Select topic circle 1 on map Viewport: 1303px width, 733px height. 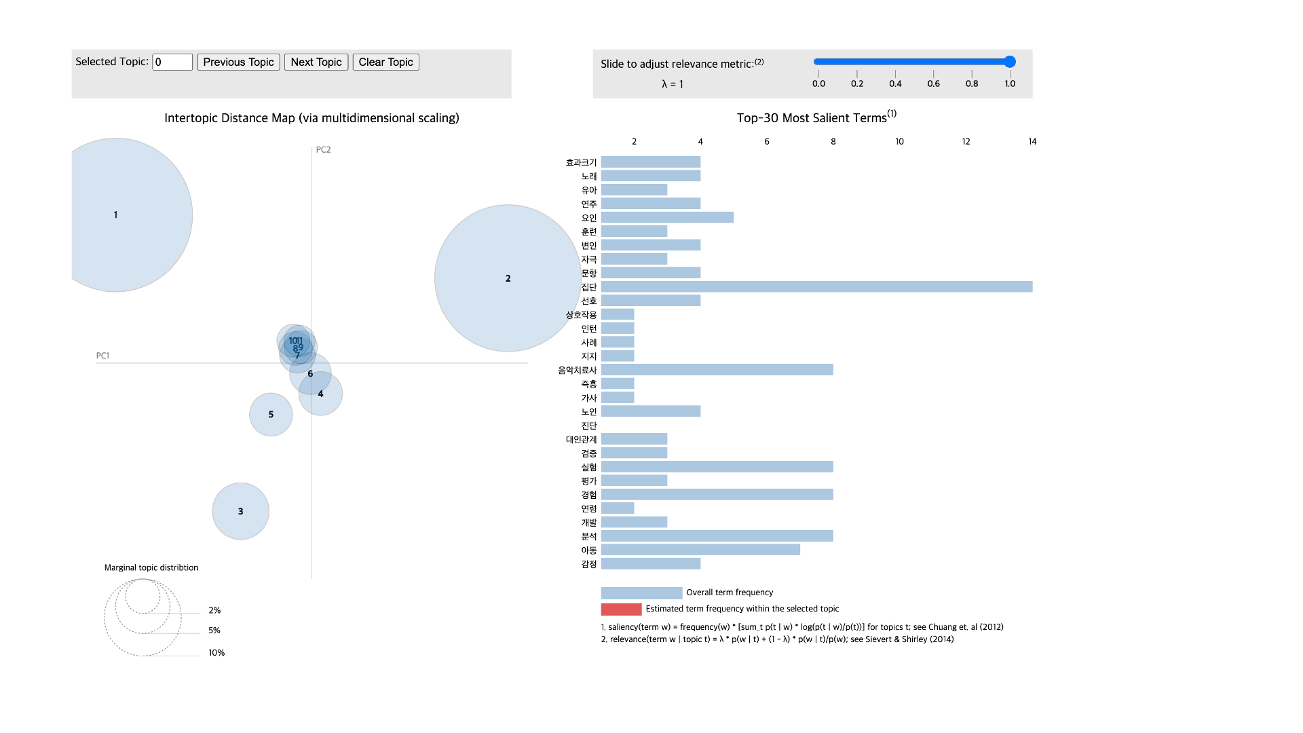[116, 215]
